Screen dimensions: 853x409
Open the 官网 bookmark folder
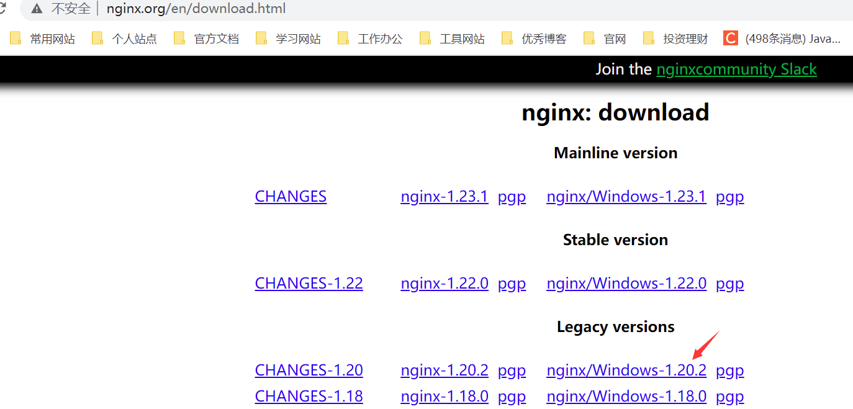(x=605, y=38)
